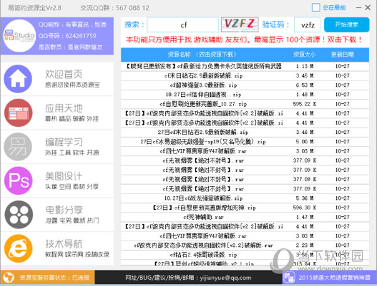Viewport: 377px width, 286px height.
Task: Select the cf自慰更新完善版增加死神.zip row
Action: click(x=245, y=207)
